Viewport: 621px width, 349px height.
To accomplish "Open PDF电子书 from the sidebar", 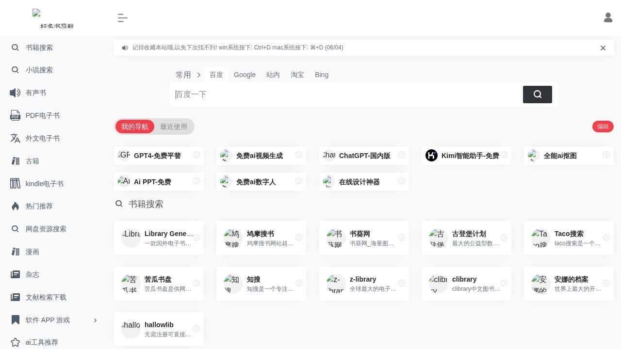I will pyautogui.click(x=15, y=115).
